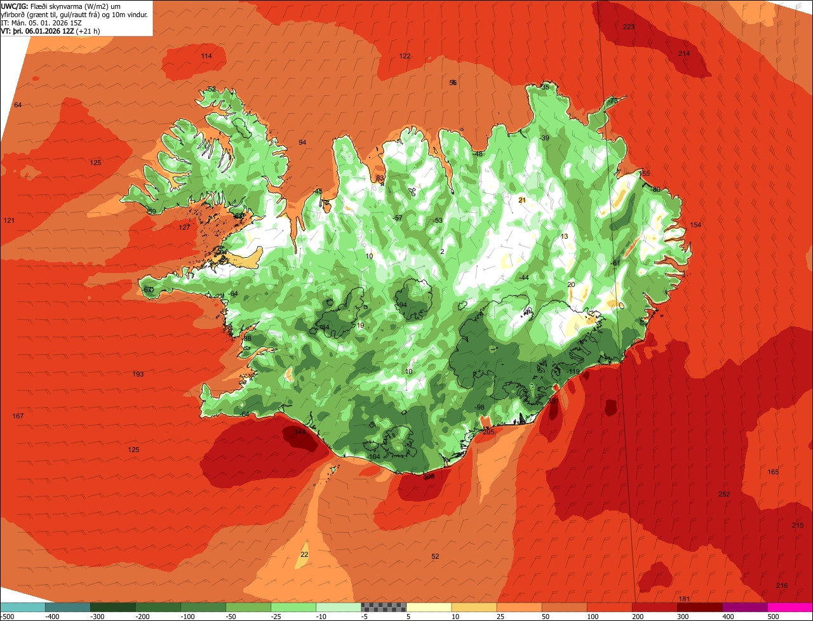Select the legend swatch between 200 and 300
Screen dimensions: 813x621
[x=654, y=608]
